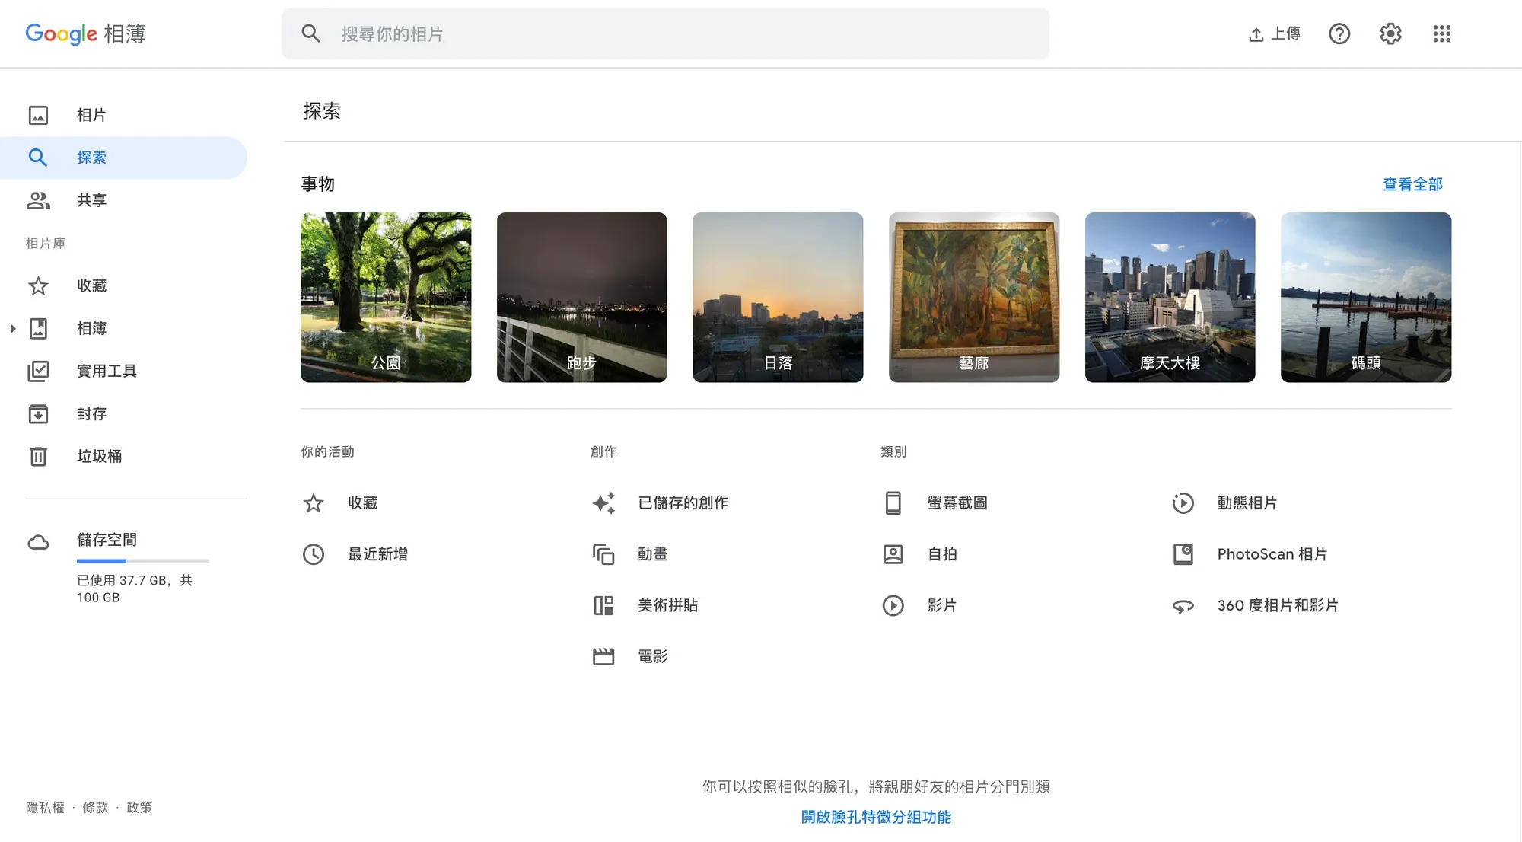
Task: Open the 動態相片 category text
Action: [x=1247, y=503]
